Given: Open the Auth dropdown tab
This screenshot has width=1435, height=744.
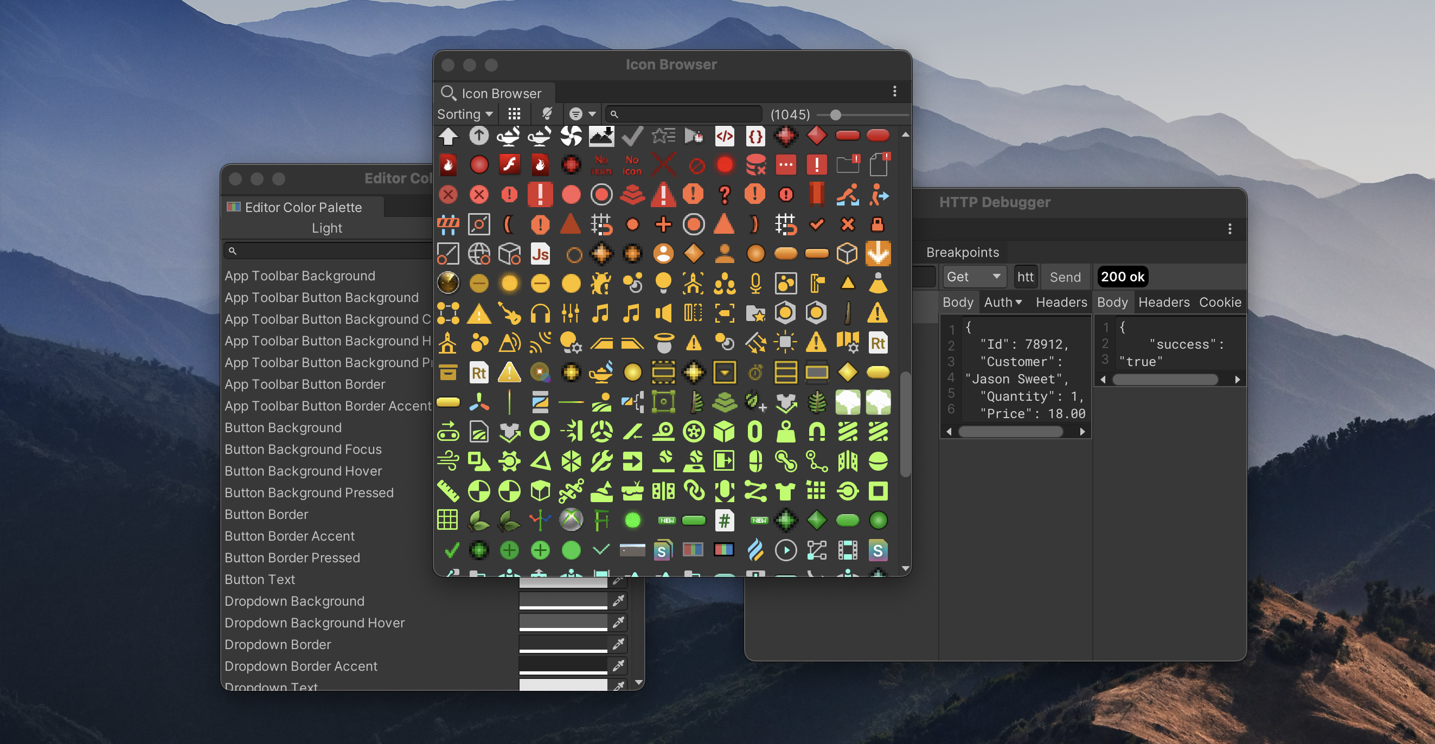Looking at the screenshot, I should [1002, 303].
